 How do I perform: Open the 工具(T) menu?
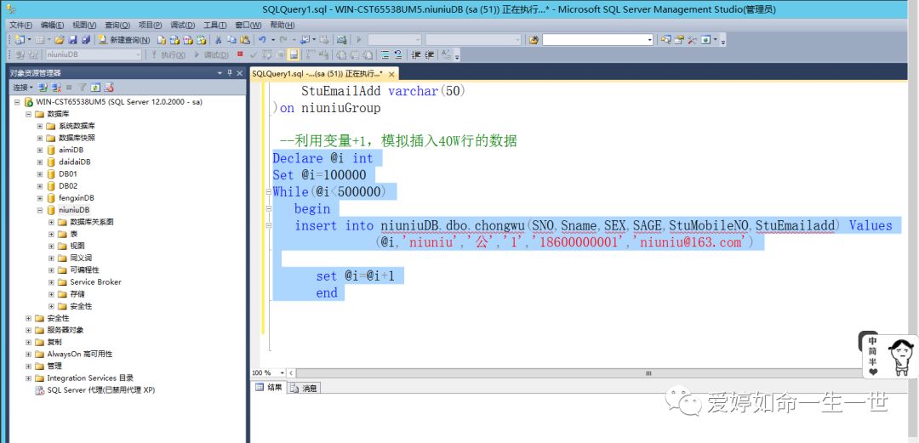pos(214,25)
